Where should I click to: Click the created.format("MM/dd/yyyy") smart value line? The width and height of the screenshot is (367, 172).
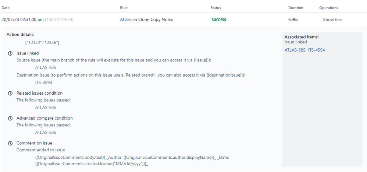click(92, 164)
